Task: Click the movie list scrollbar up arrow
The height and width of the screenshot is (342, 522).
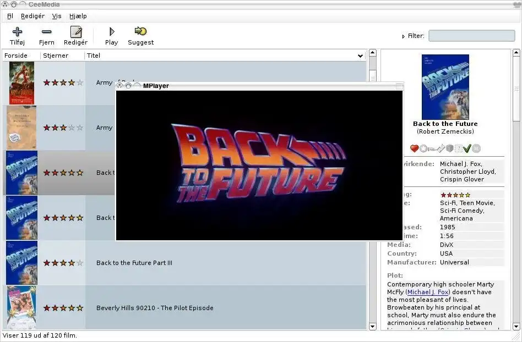Action: point(373,53)
